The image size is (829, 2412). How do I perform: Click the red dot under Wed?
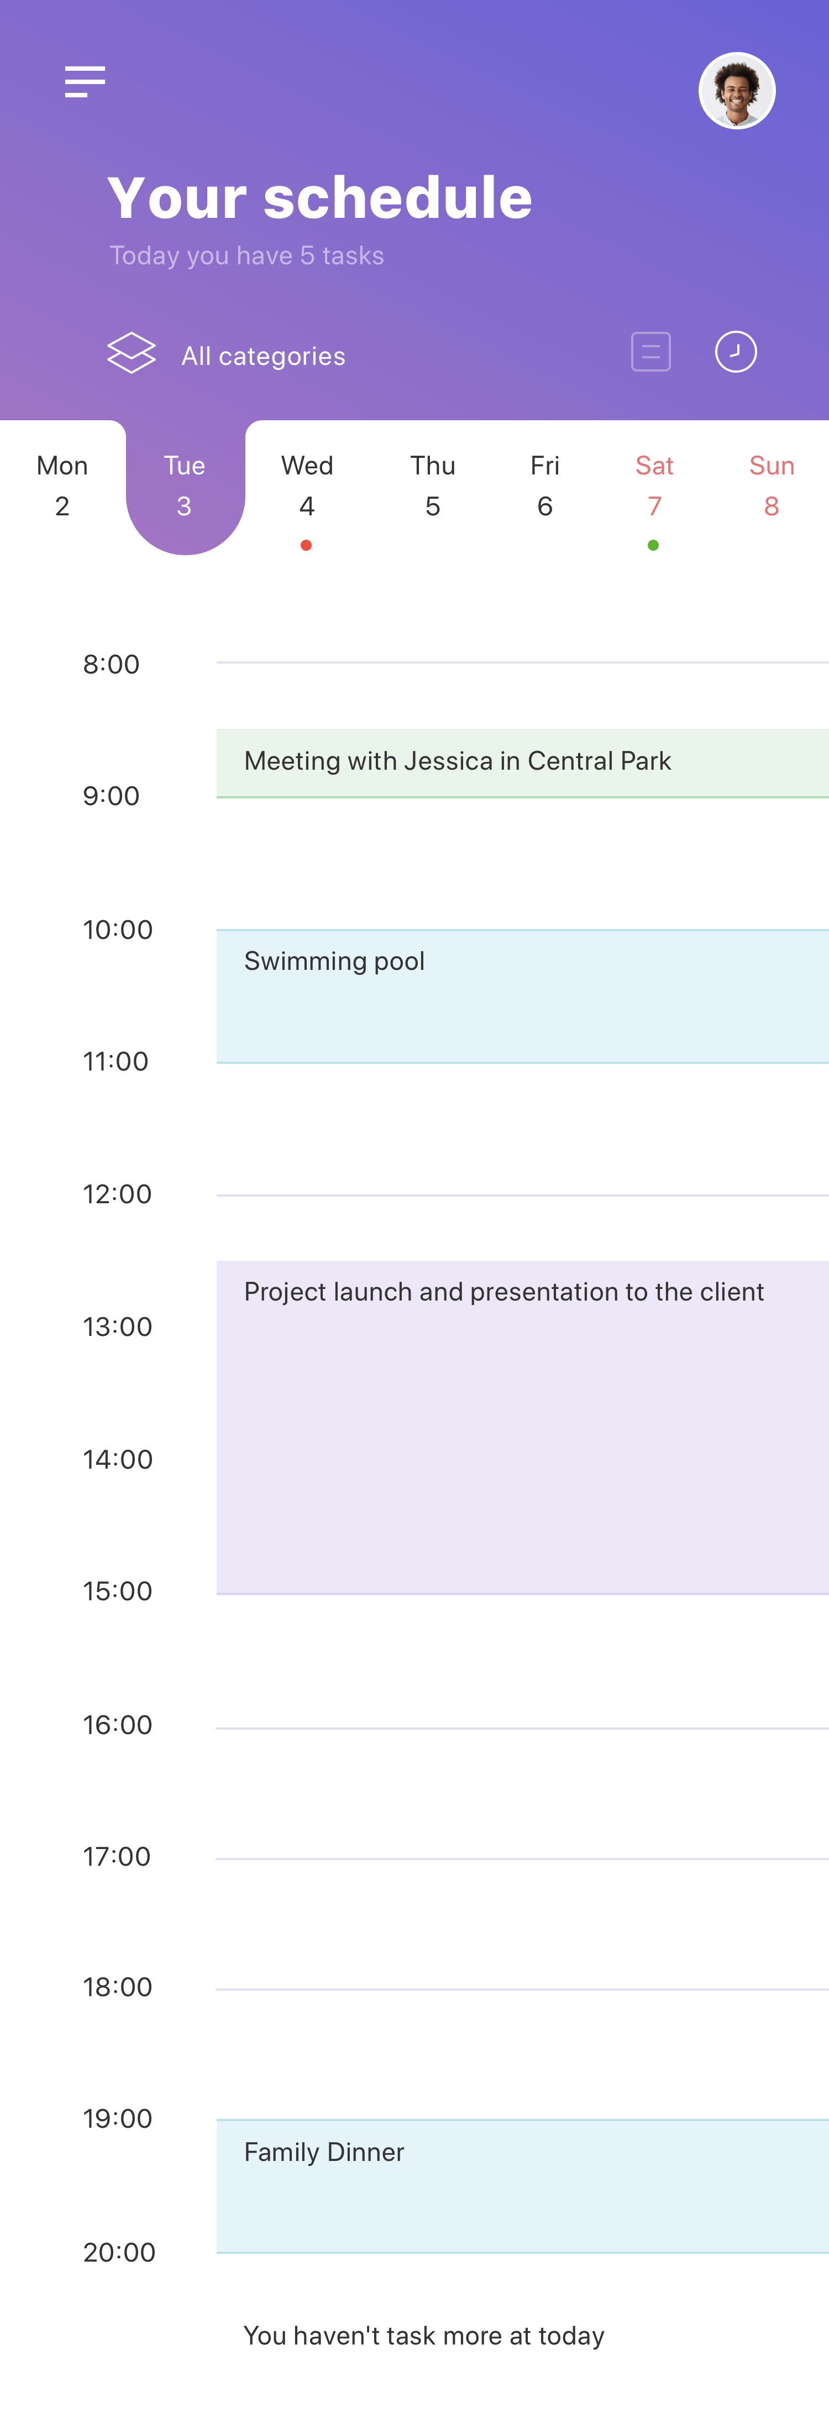point(306,545)
